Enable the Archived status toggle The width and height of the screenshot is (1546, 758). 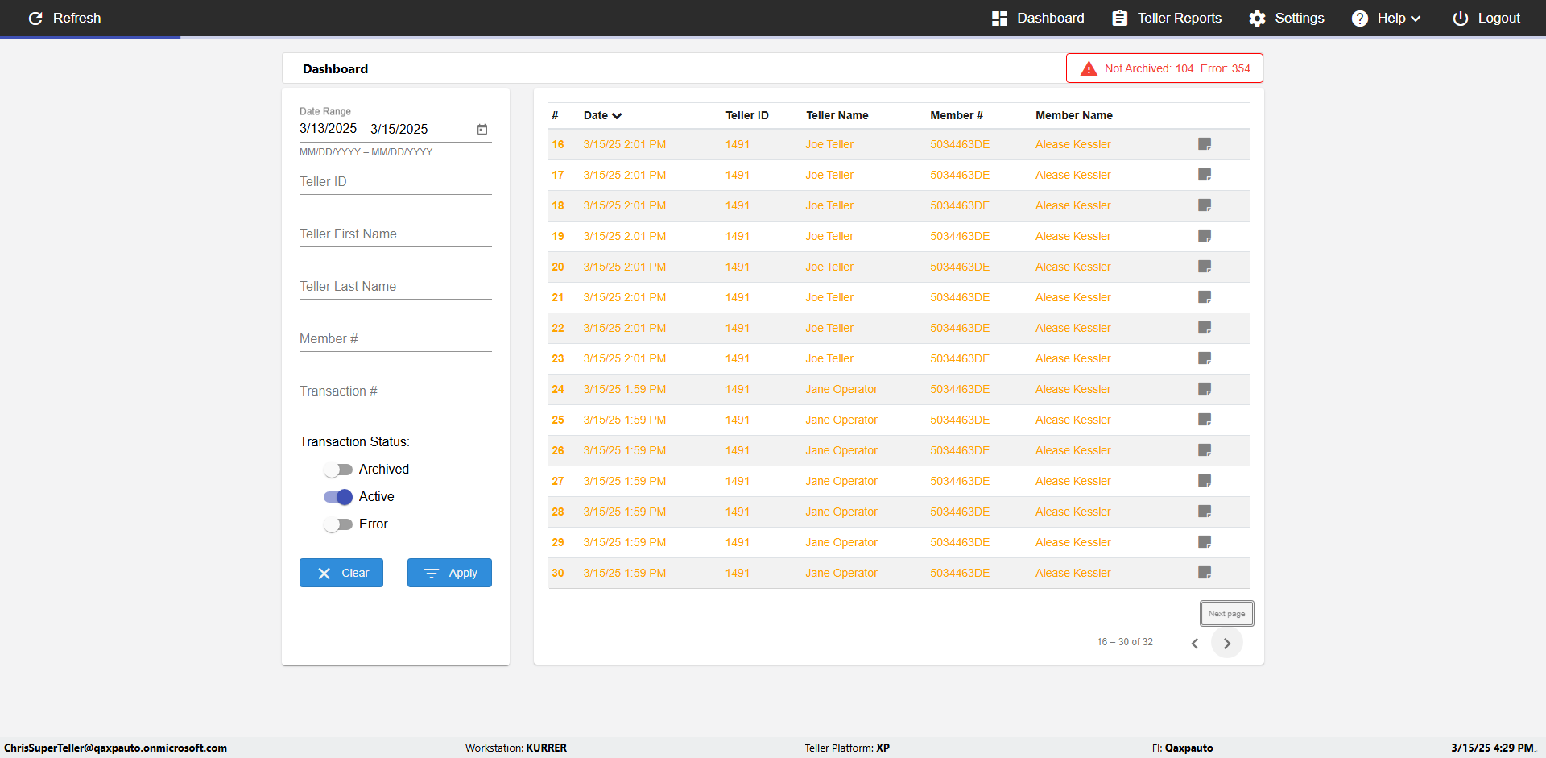pos(338,470)
